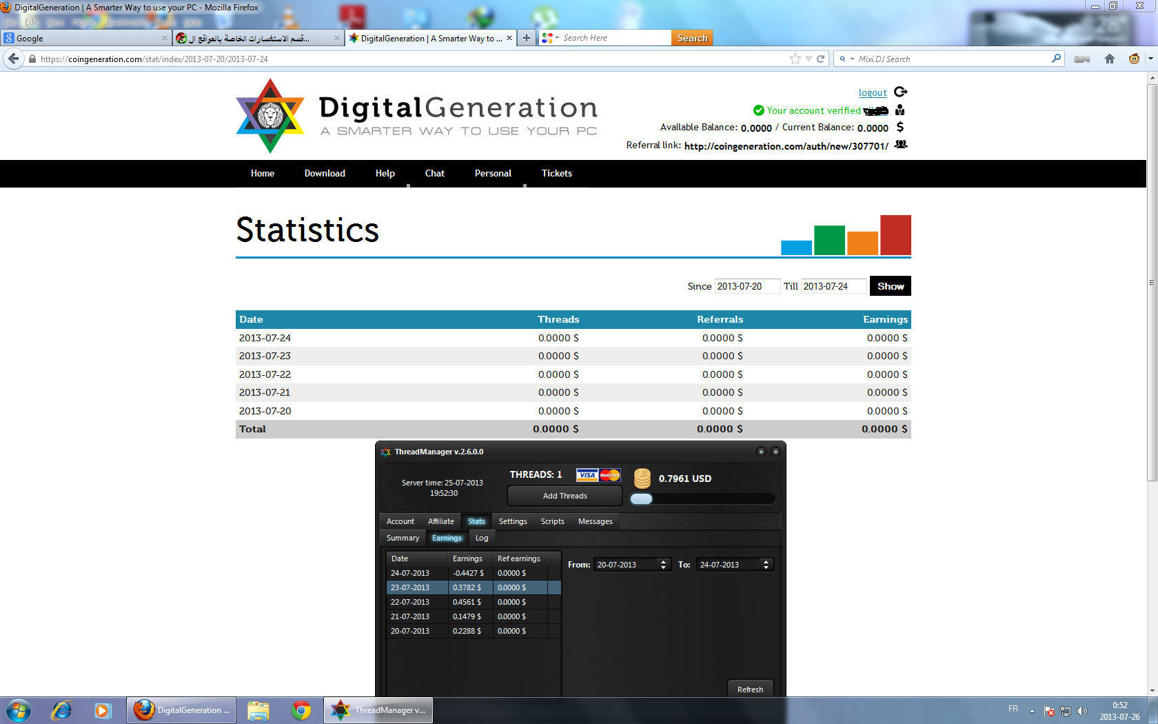Open the Chat menu item
Screen dimensions: 1158x724
[434, 173]
